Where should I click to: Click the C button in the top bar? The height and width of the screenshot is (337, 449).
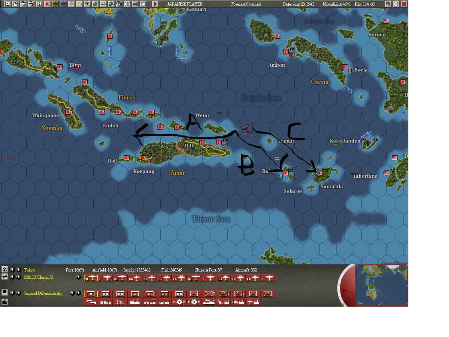(x=396, y=4)
